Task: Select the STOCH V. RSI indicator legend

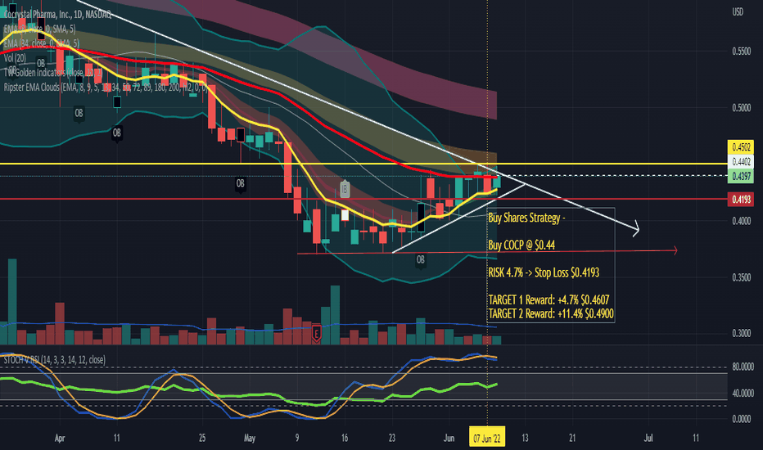Action: 54,360
